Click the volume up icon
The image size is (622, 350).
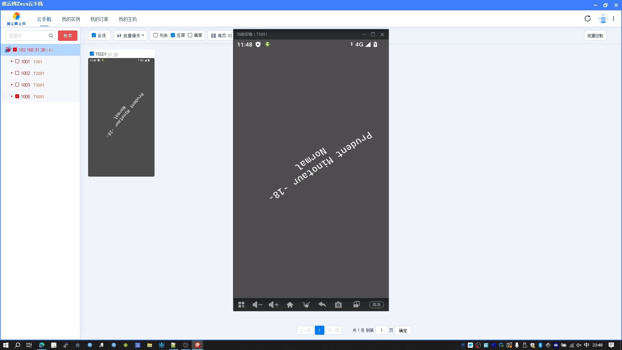(x=273, y=304)
